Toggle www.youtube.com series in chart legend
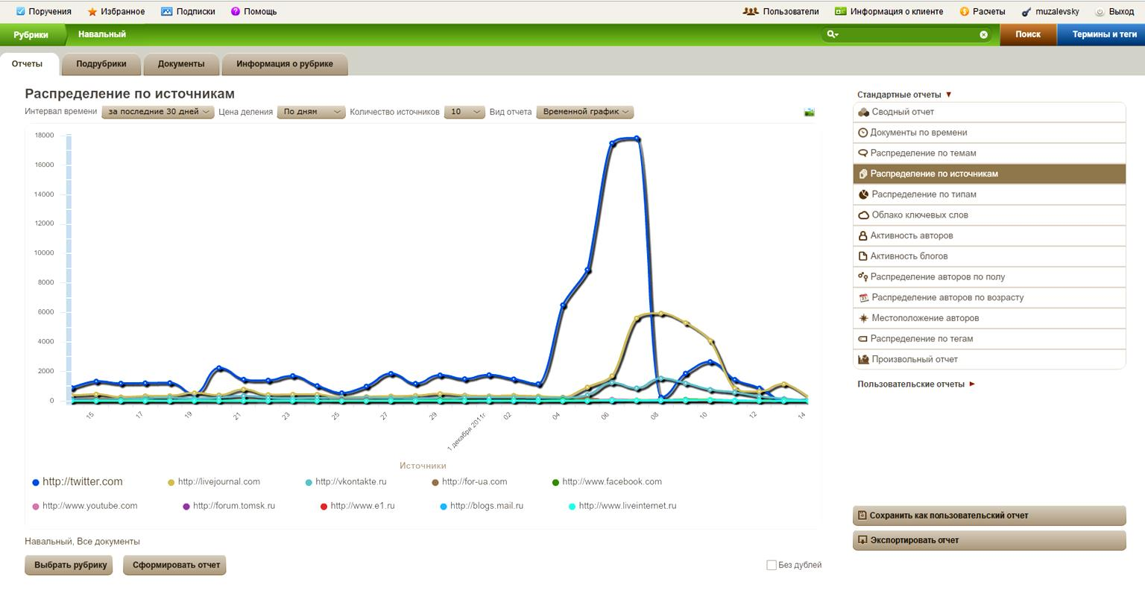The width and height of the screenshot is (1145, 596). [85, 506]
